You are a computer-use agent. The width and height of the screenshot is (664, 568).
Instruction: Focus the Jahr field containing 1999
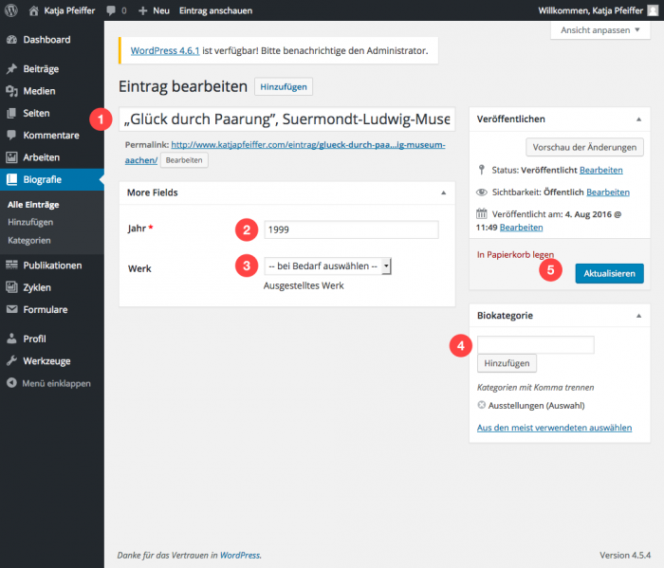click(351, 229)
